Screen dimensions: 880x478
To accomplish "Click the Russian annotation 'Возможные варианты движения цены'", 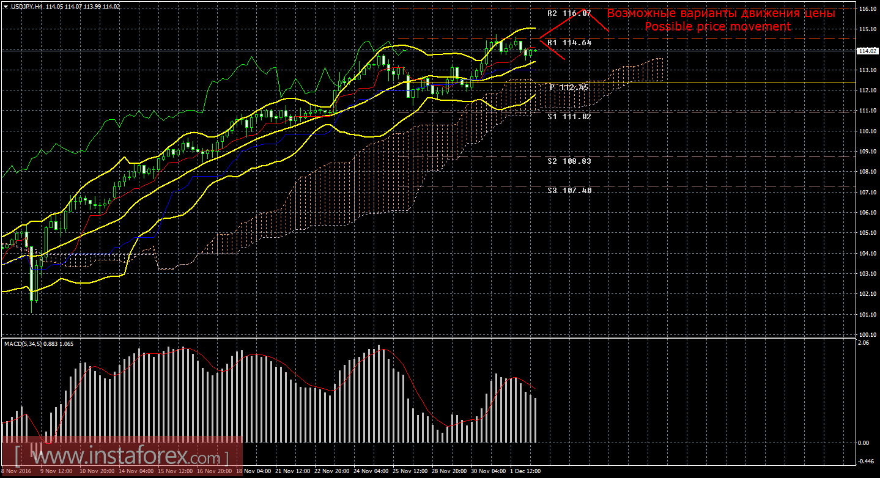I will [720, 13].
